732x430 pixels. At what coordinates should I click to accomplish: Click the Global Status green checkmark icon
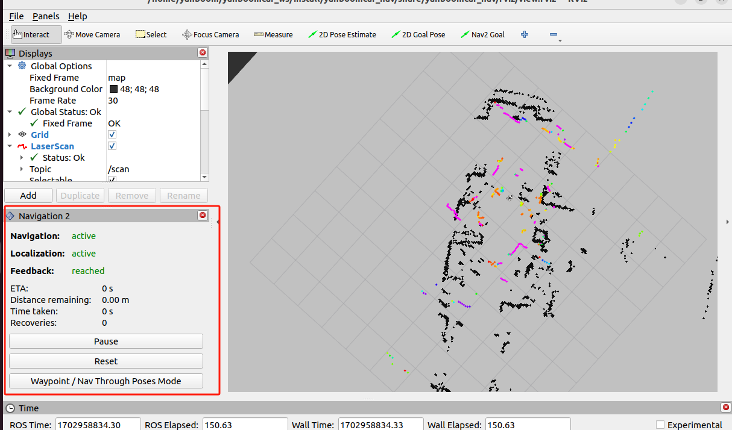(22, 111)
